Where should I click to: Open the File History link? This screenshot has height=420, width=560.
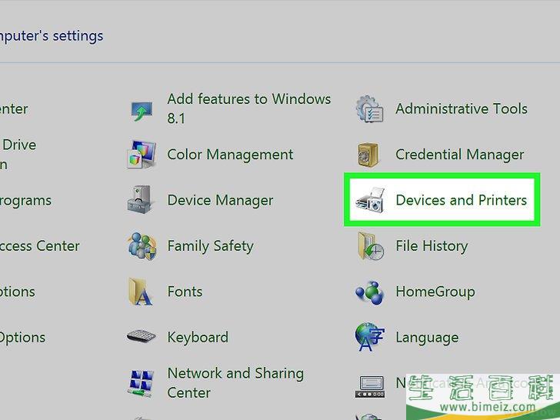[432, 246]
